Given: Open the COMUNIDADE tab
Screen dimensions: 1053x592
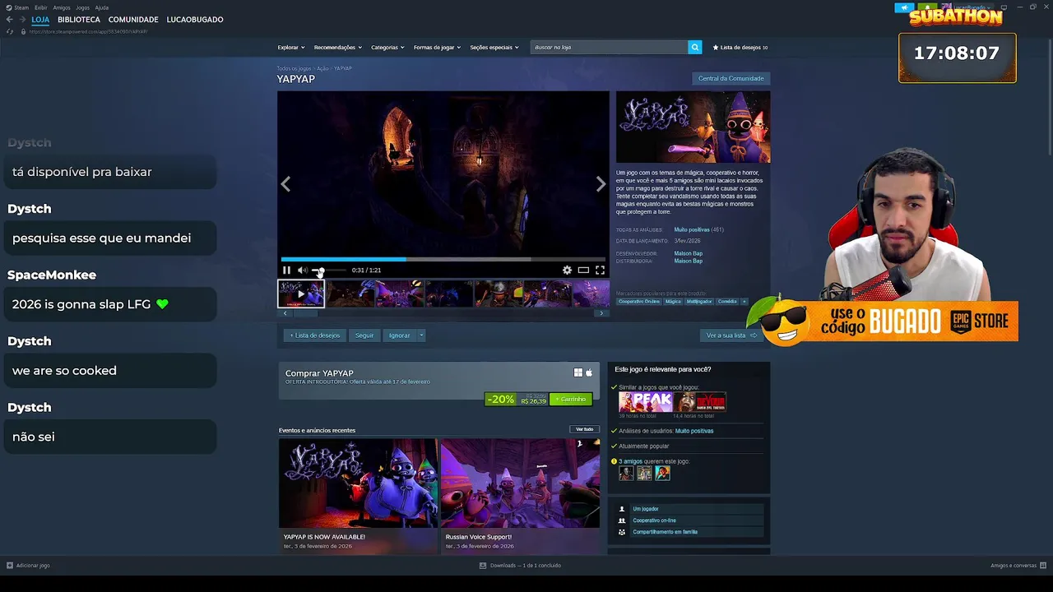Looking at the screenshot, I should [x=133, y=19].
